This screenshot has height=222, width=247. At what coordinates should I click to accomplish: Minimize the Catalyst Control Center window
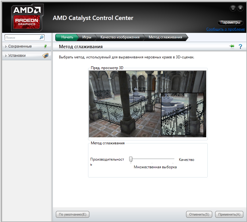click(x=233, y=8)
